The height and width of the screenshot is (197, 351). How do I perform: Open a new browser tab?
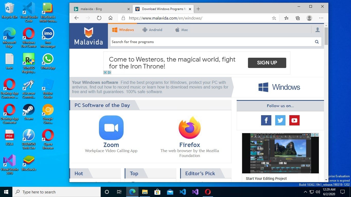click(198, 9)
